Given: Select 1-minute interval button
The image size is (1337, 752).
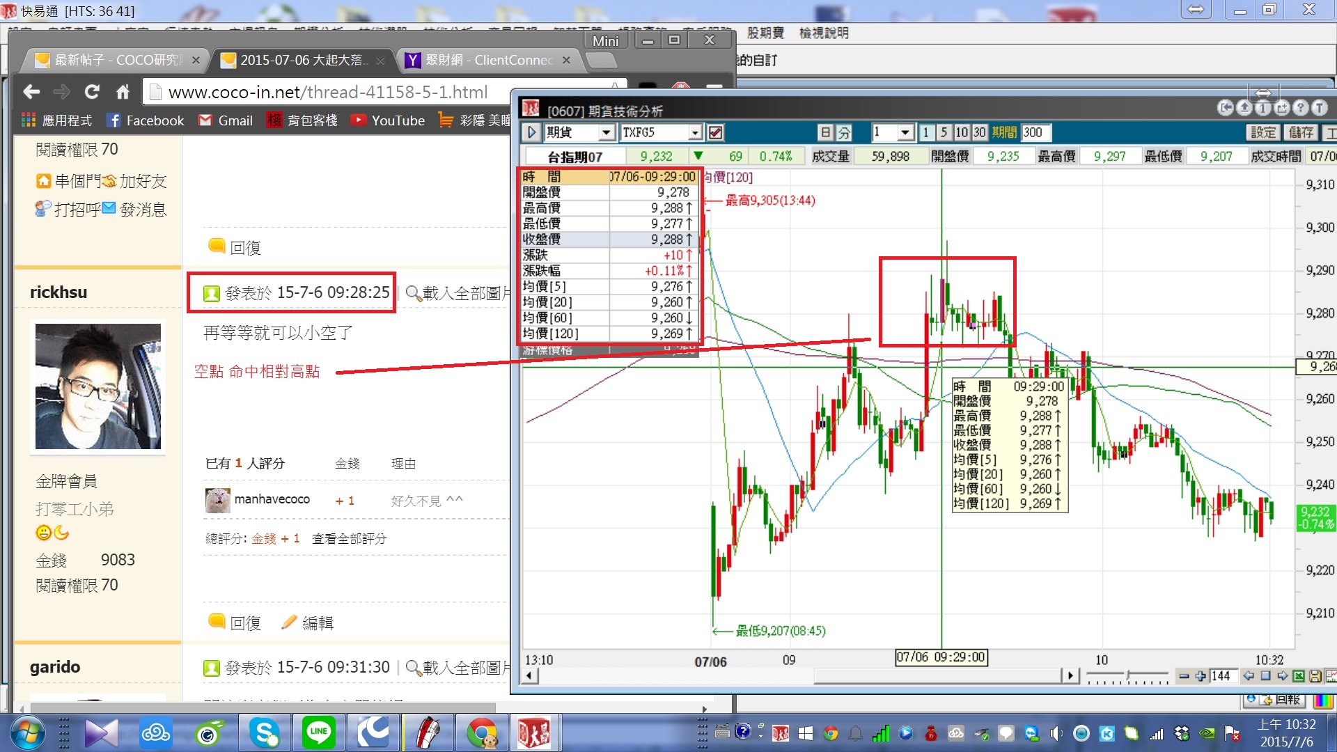Looking at the screenshot, I should pos(926,132).
